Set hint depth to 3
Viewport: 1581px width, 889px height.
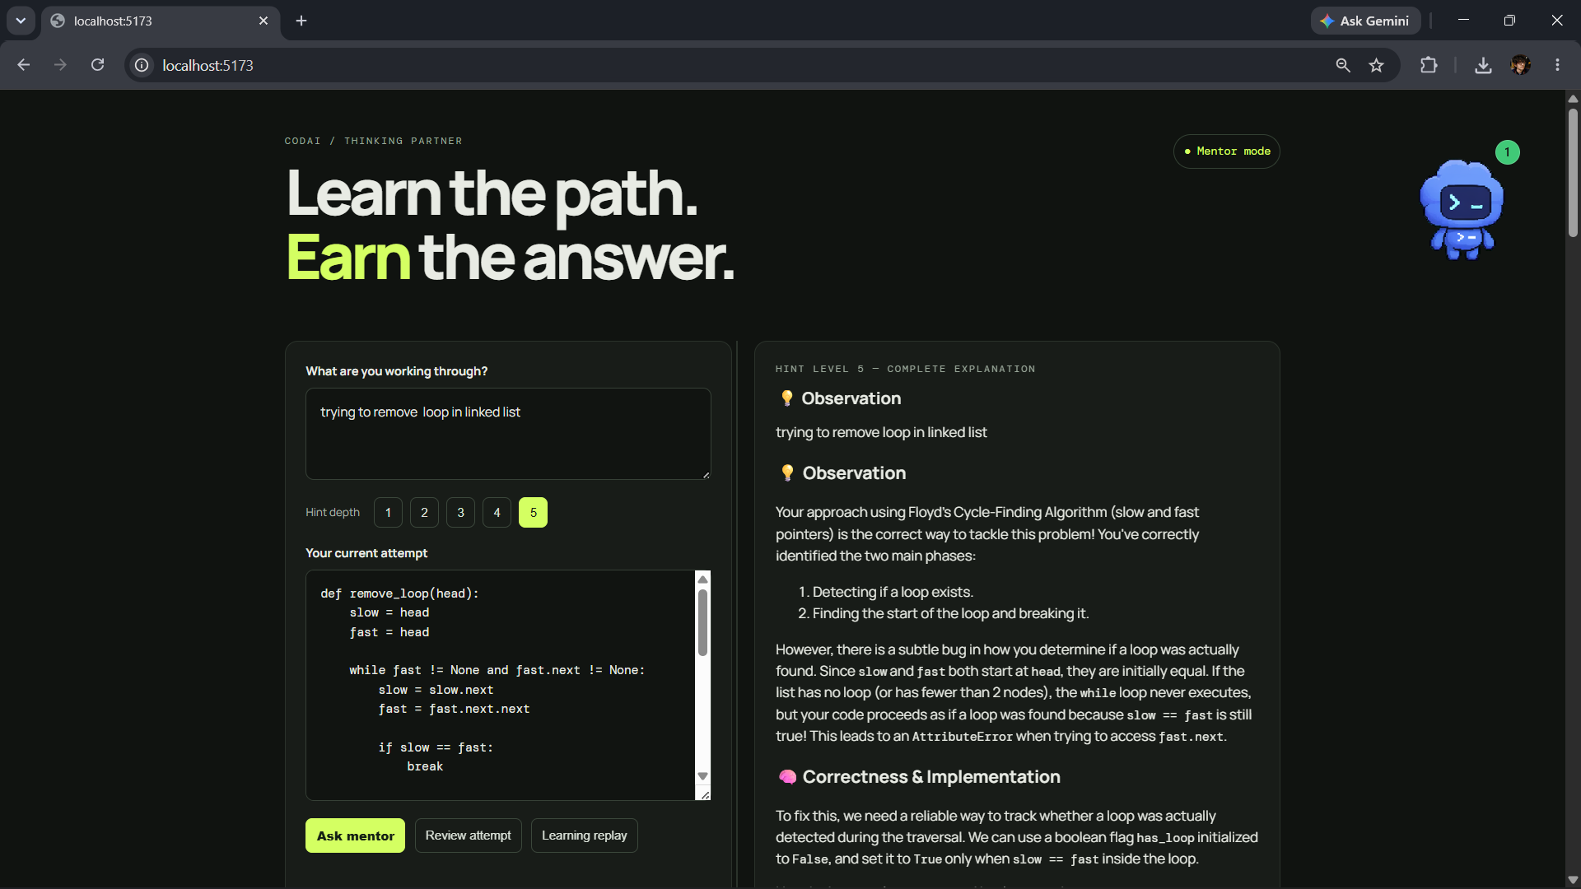(460, 513)
